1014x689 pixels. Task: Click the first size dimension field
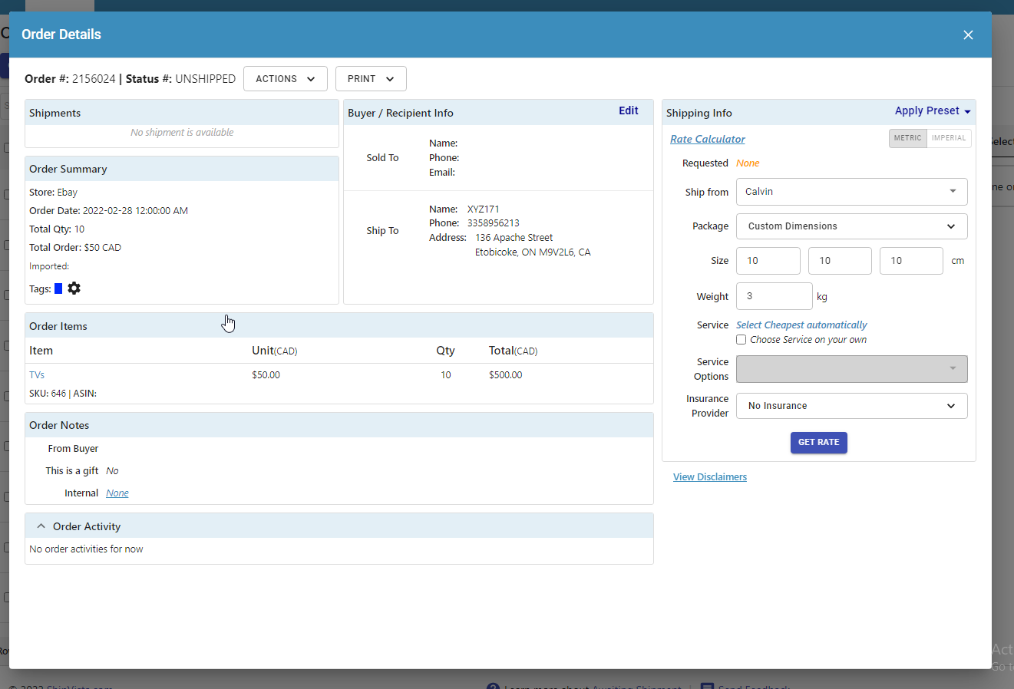[768, 261]
